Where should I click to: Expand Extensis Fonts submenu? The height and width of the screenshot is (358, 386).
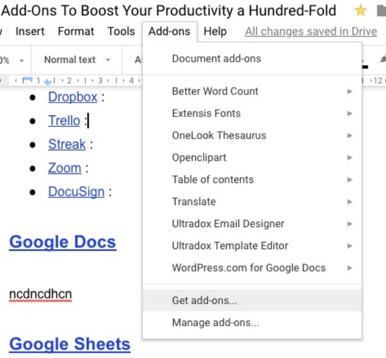coord(252,113)
